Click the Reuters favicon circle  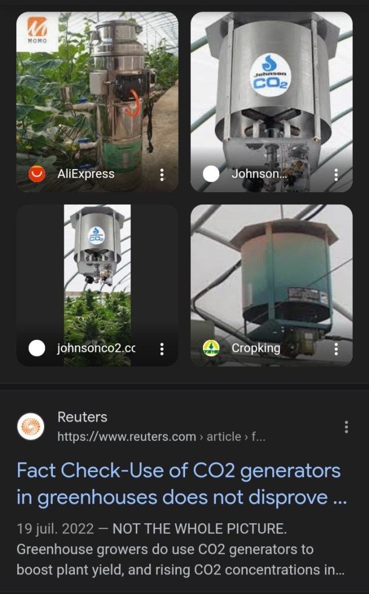(31, 427)
